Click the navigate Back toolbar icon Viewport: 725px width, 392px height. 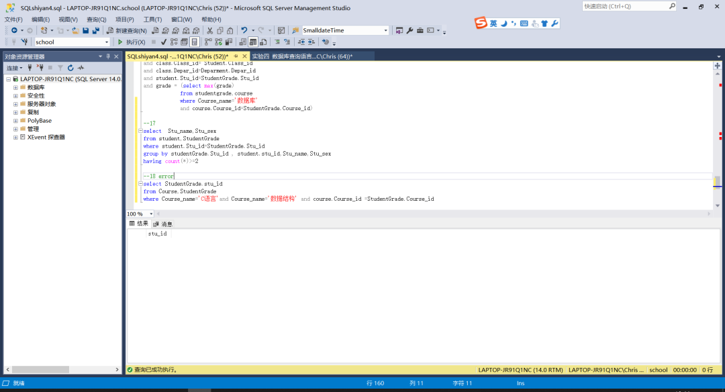click(x=14, y=30)
